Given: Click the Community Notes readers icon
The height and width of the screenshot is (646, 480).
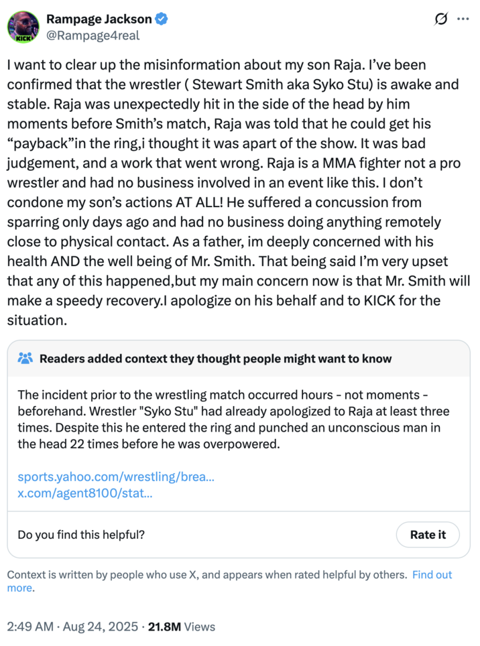Looking at the screenshot, I should [26, 359].
